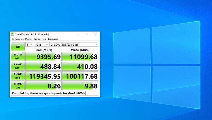Image resolution: width=212 pixels, height=120 pixels.
Task: Select the 9.88 write latency value
Action: coord(80,86)
